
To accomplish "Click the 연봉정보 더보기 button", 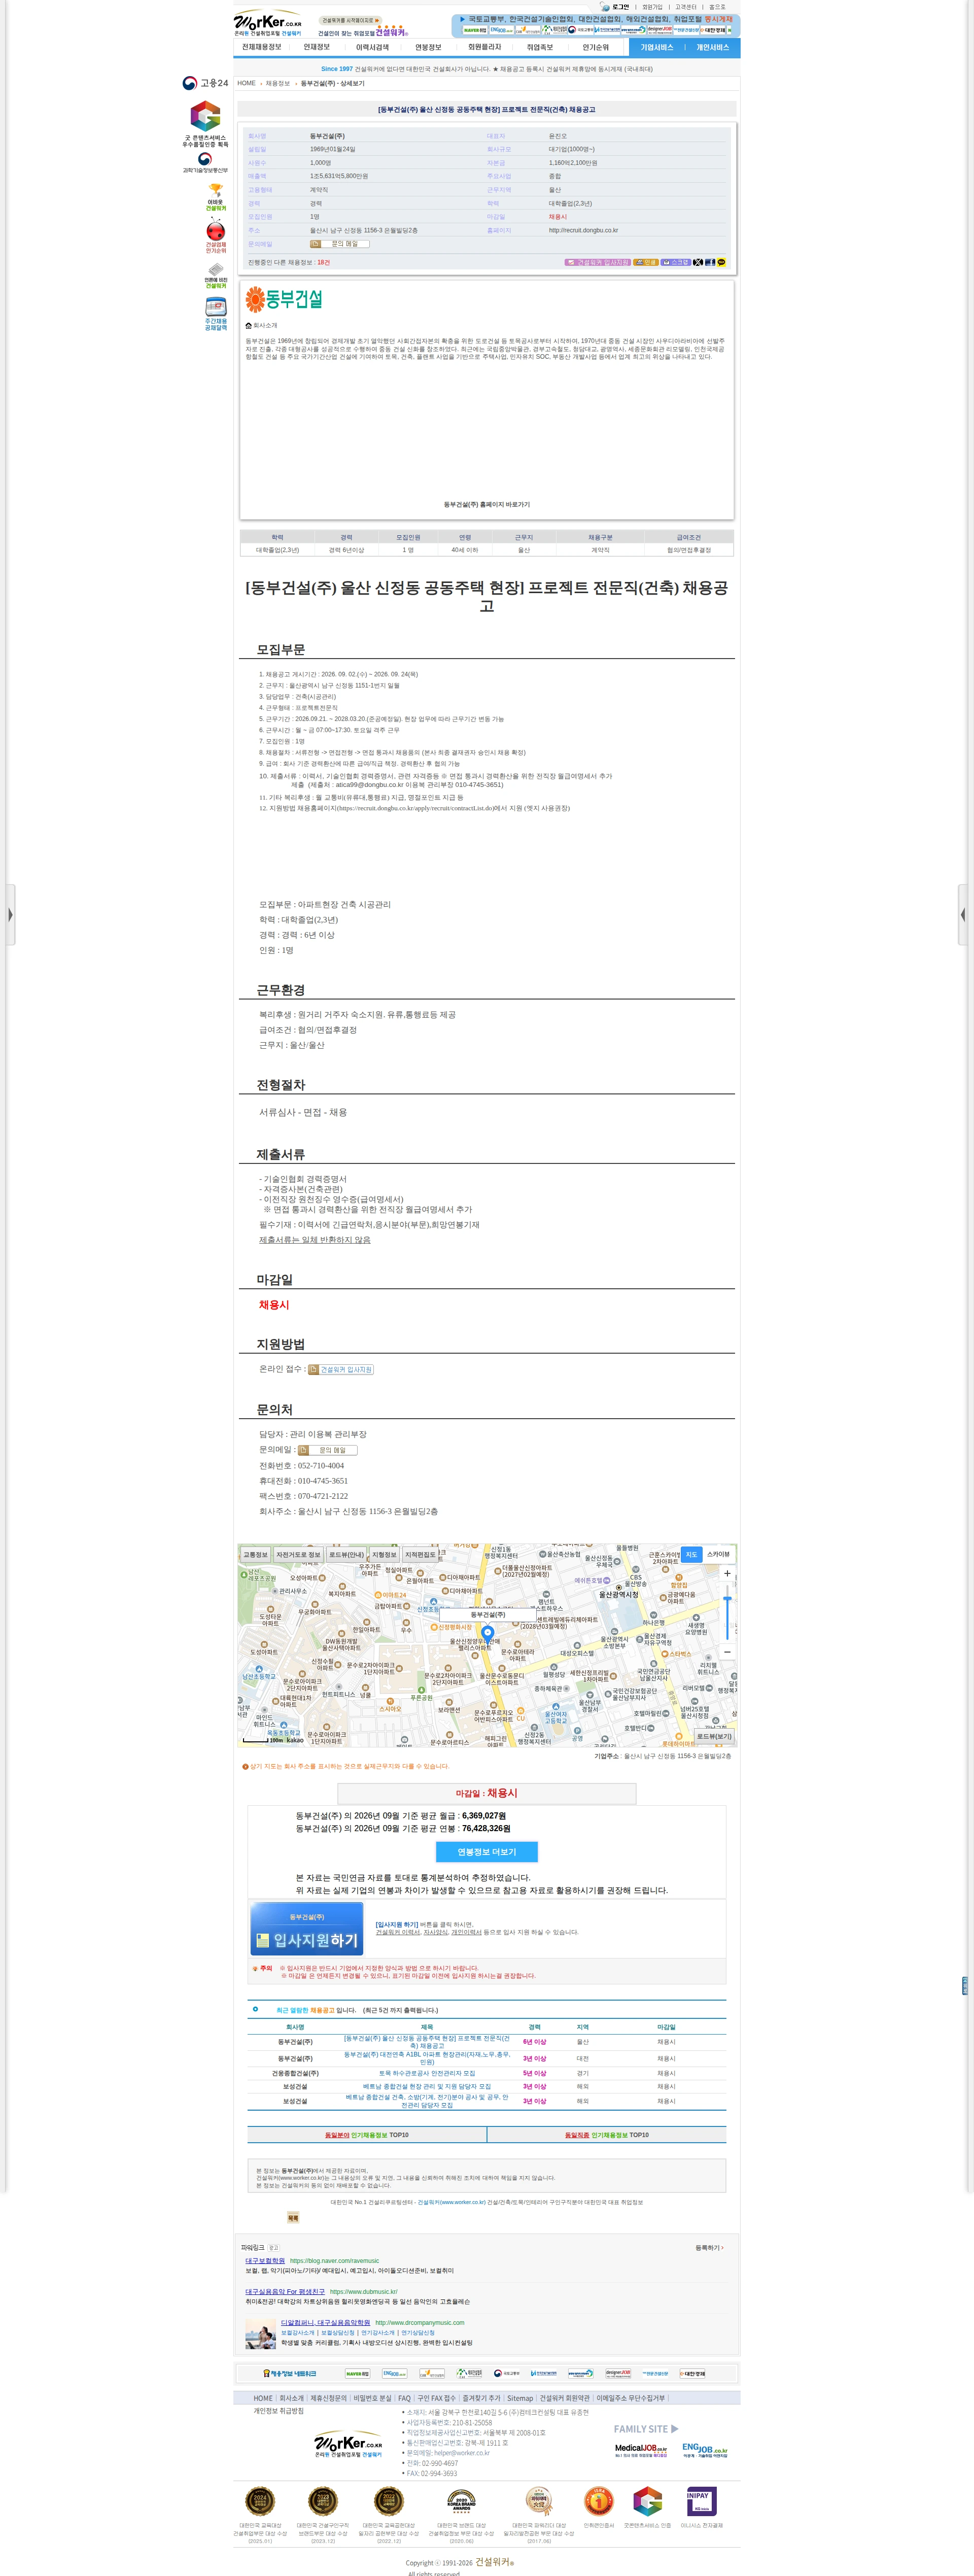I will 487,1852.
